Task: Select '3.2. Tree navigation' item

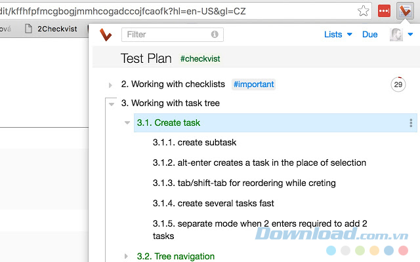Action: pyautogui.click(x=175, y=256)
